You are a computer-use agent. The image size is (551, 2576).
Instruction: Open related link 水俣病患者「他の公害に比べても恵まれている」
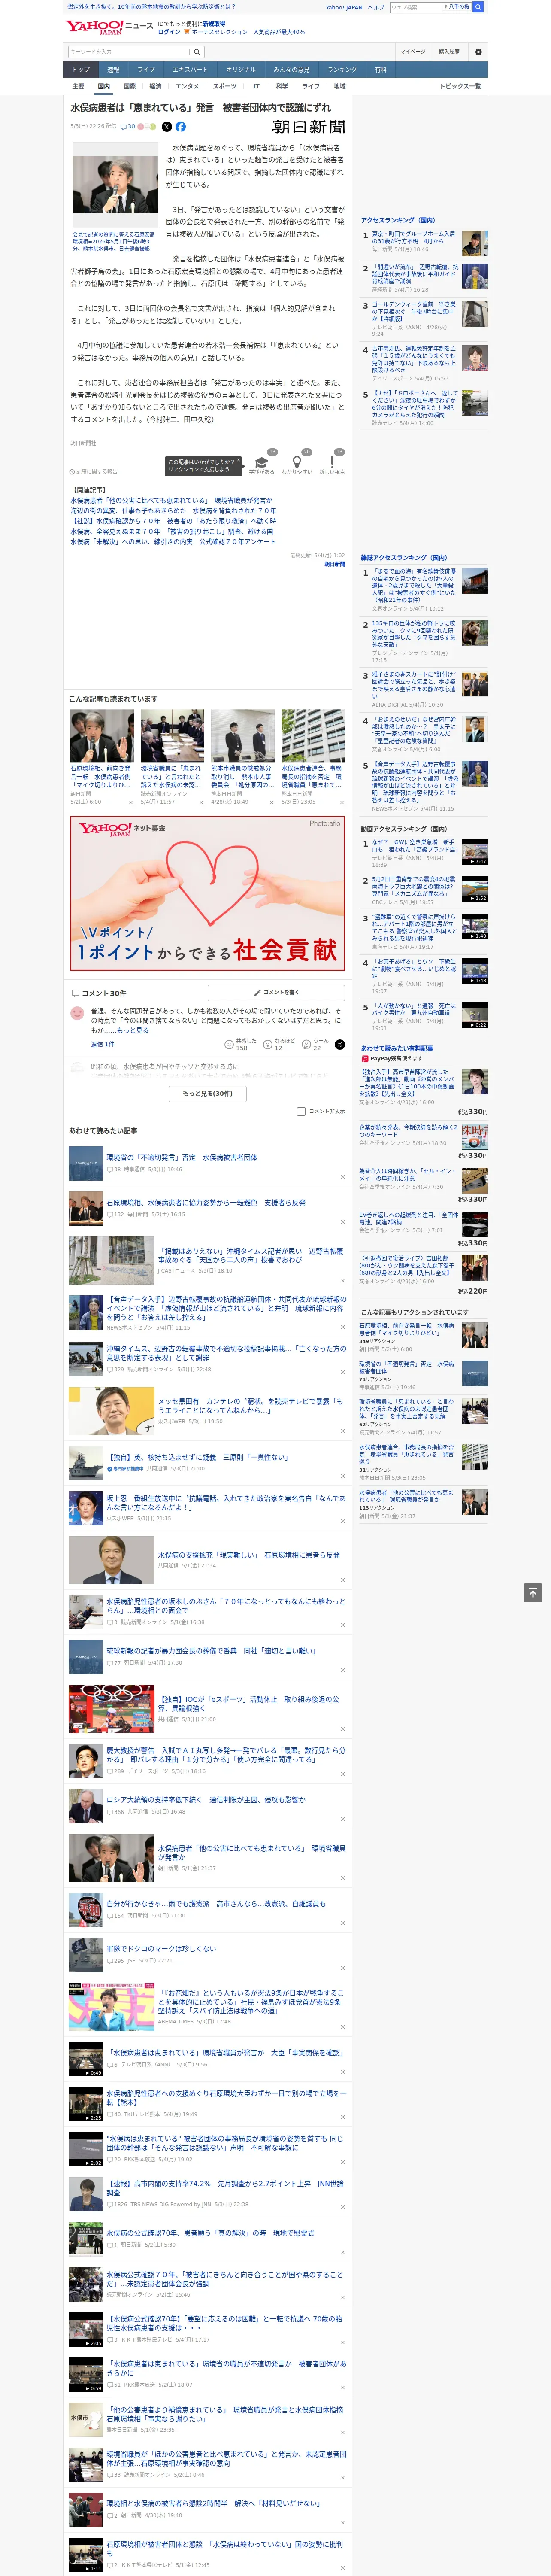pos(171,501)
